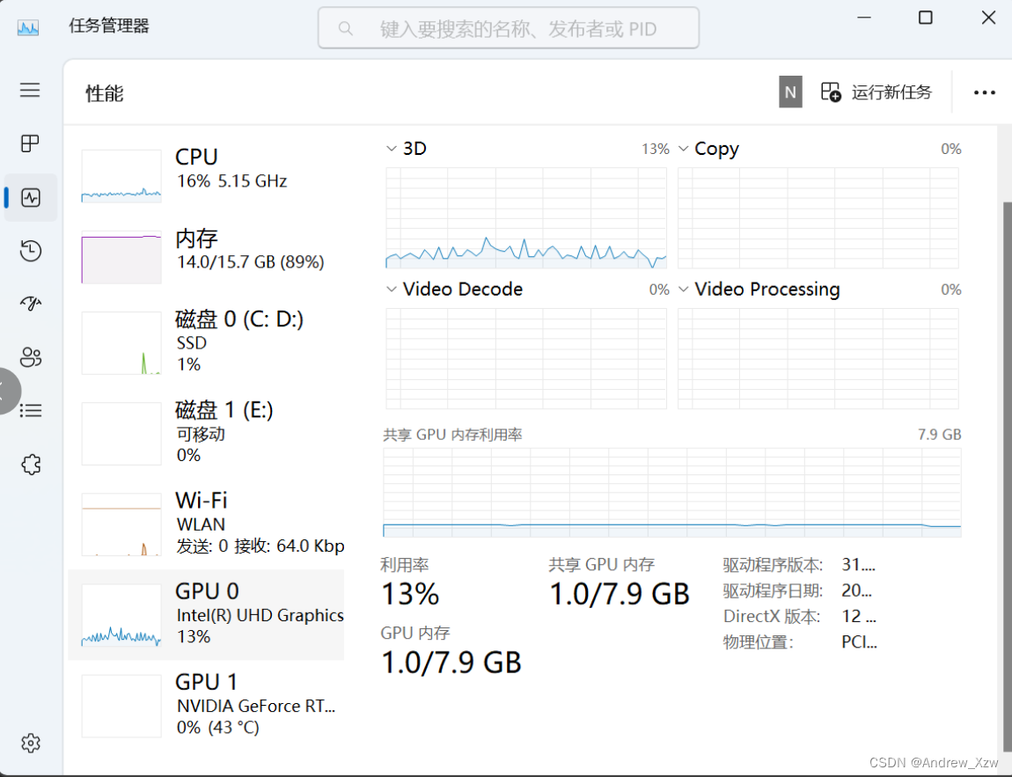
Task: Open the Services page icon
Action: 31,464
